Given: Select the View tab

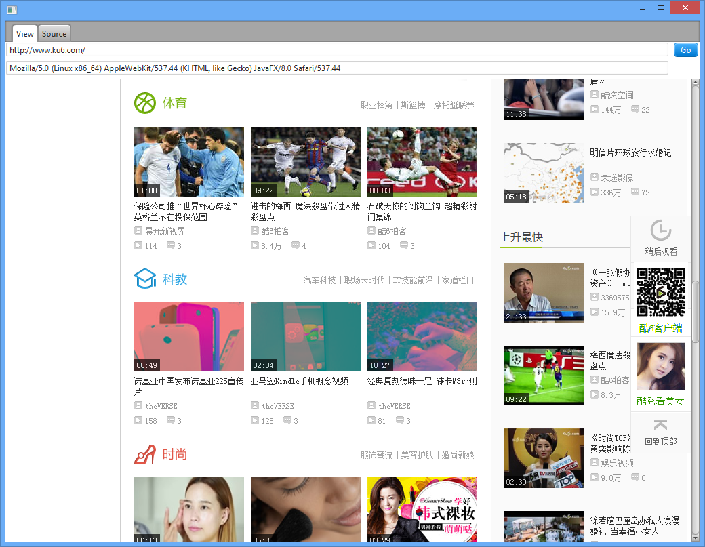Looking at the screenshot, I should 25,33.
